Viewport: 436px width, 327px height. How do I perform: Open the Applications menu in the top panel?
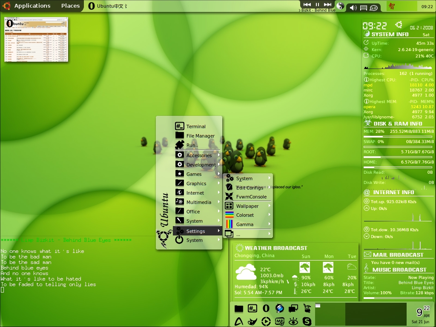tap(32, 6)
